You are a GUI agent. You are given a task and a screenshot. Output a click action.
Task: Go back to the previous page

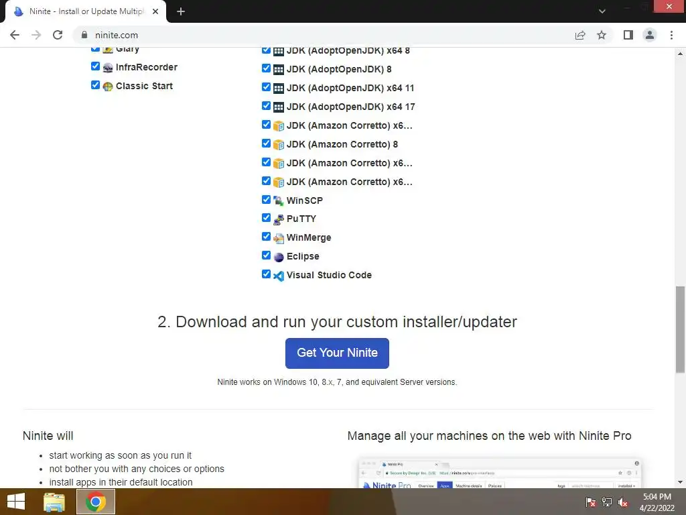(x=15, y=35)
